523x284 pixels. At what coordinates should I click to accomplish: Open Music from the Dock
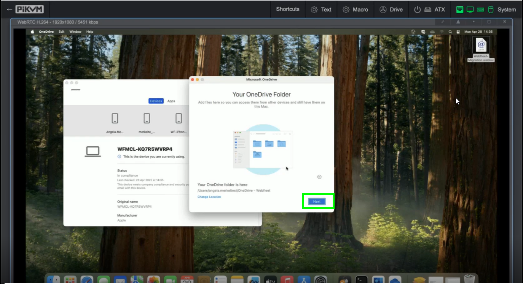pos(287,280)
